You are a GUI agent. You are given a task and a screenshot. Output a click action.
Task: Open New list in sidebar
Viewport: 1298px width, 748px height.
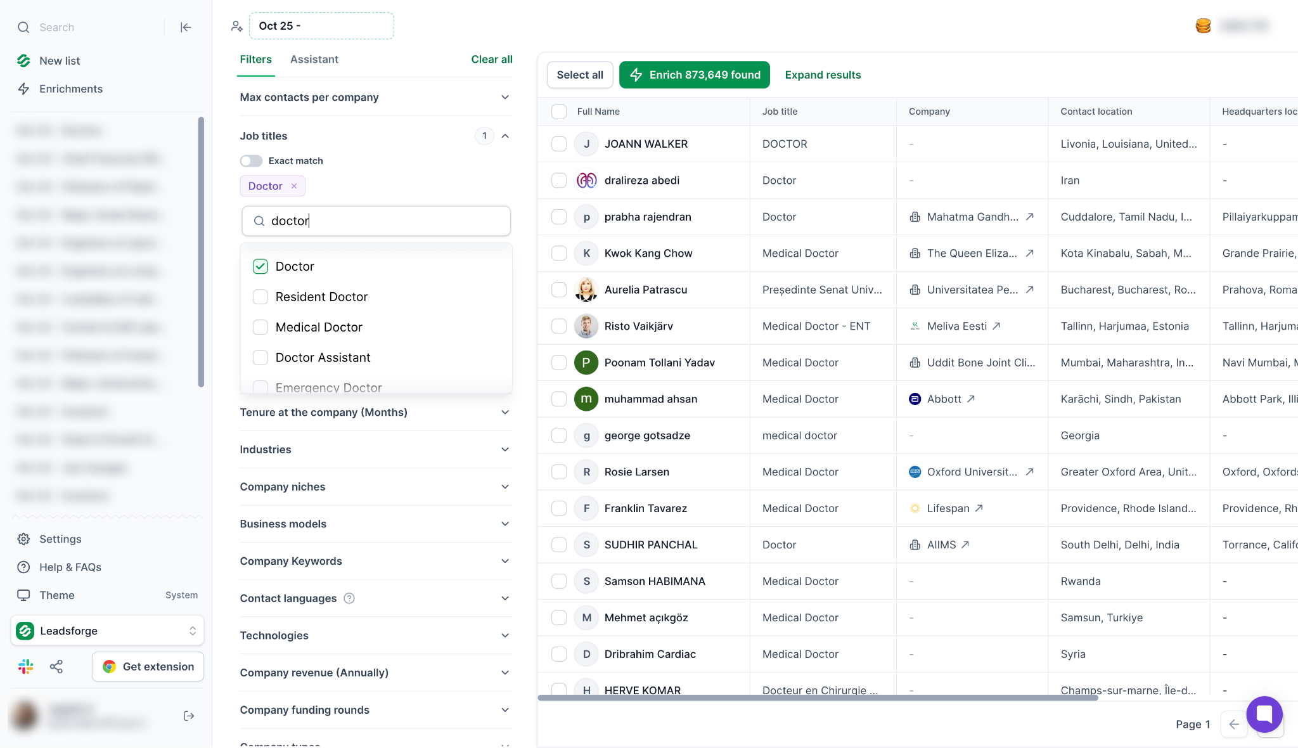pyautogui.click(x=60, y=61)
